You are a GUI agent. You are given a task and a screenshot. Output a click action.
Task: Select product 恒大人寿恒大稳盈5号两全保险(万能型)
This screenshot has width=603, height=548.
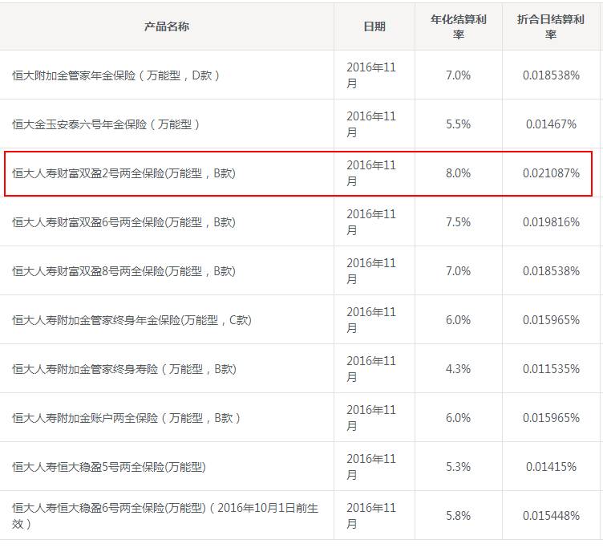109,466
